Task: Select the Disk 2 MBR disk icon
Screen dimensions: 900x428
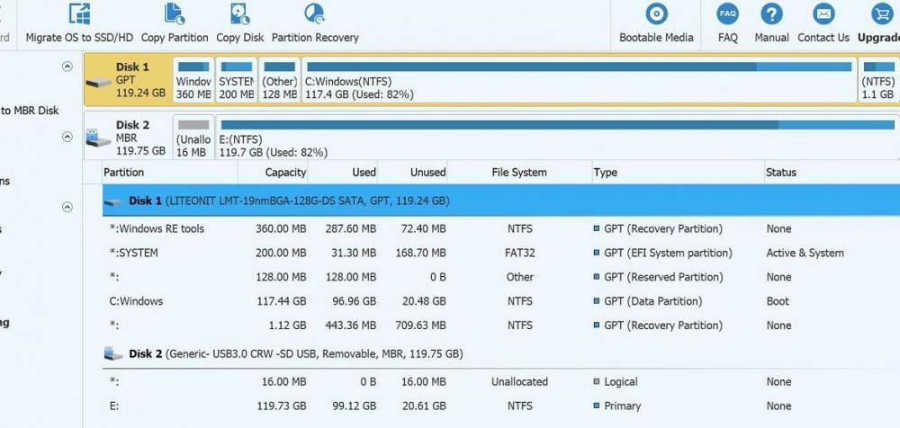Action: tap(98, 138)
